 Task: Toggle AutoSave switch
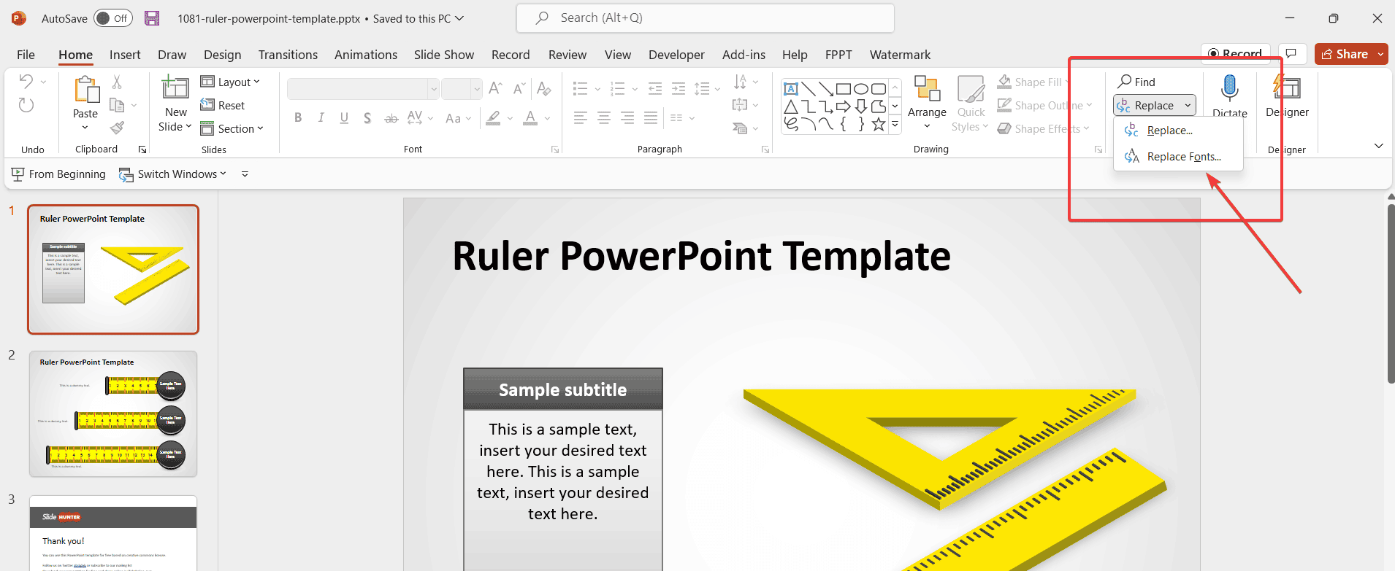coord(113,18)
